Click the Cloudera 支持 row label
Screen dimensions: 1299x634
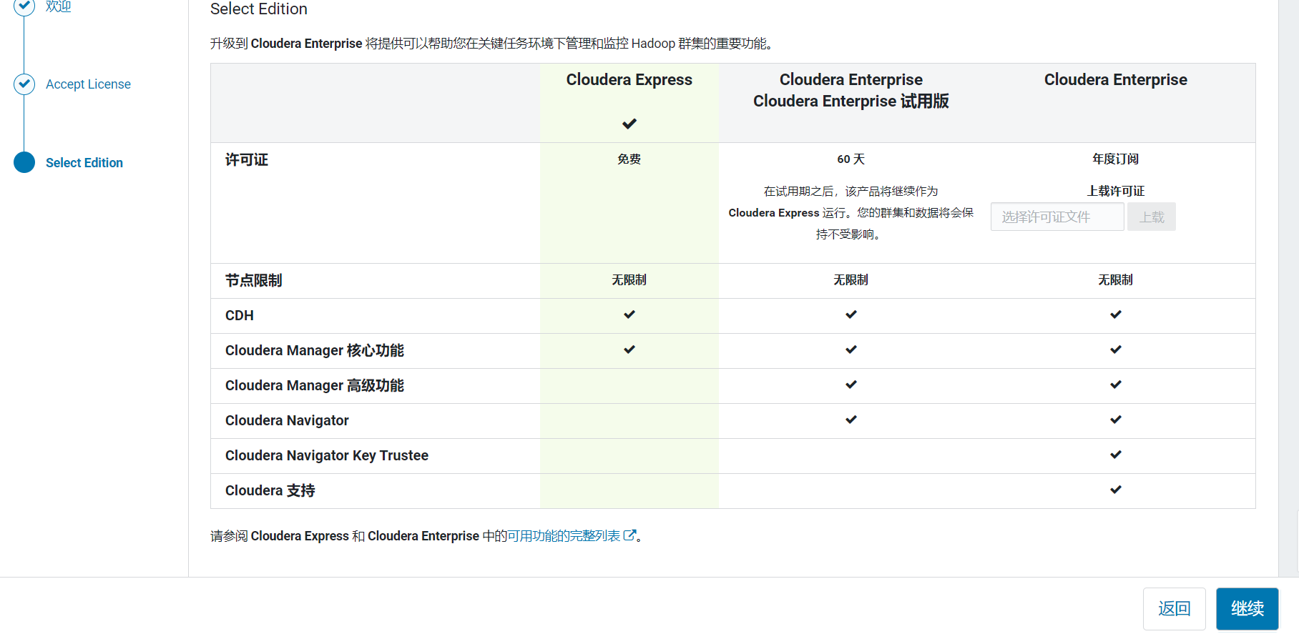[x=270, y=490]
